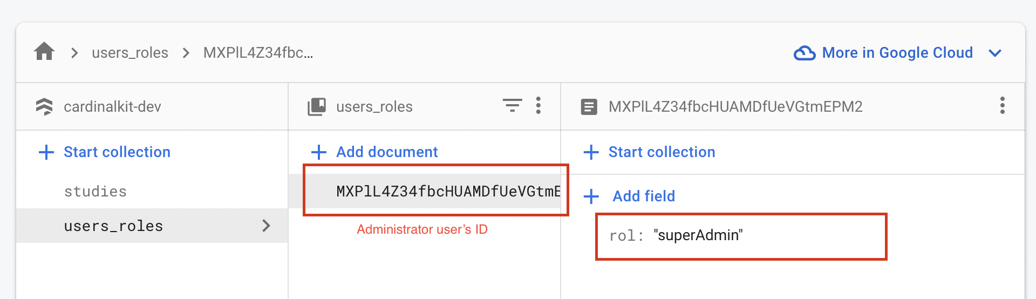Click the Google Cloud icon
This screenshot has height=299, width=1036.
(804, 53)
